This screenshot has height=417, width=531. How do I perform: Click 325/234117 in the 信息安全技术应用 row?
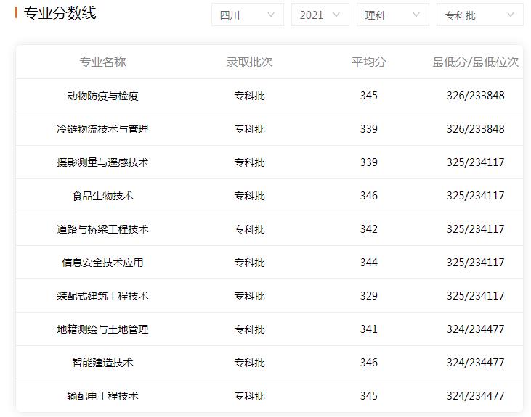(x=476, y=263)
